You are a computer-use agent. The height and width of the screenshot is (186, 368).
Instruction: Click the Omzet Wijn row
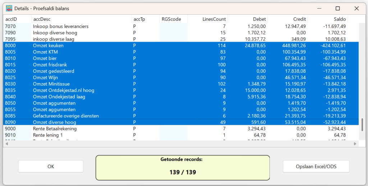45,77
